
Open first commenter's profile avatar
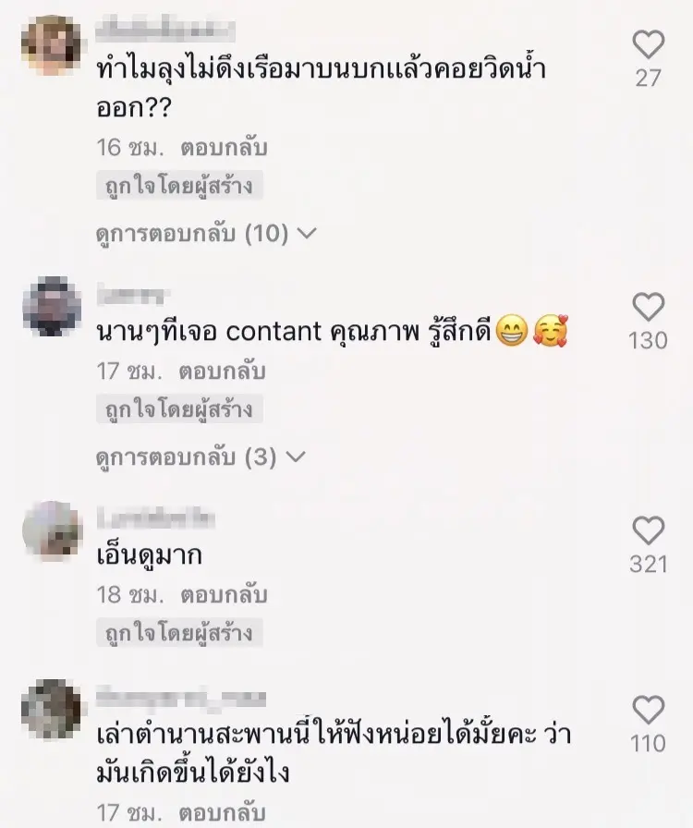[x=51, y=45]
